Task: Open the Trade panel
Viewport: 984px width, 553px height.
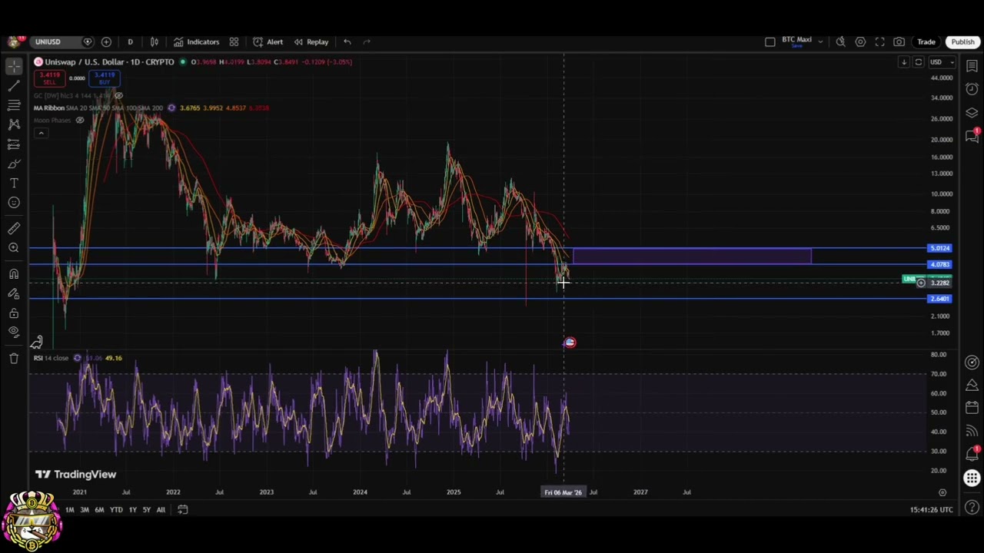Action: tap(926, 41)
